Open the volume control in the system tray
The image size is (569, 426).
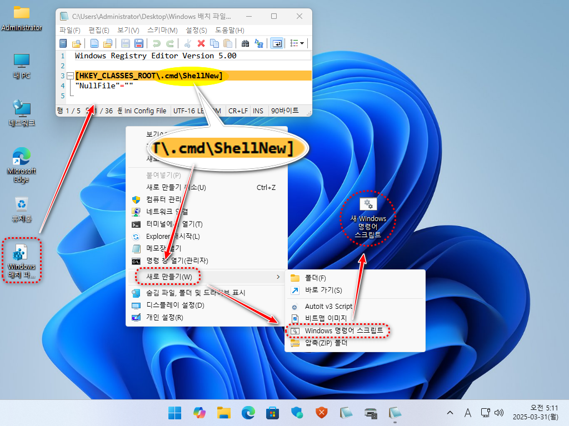click(500, 413)
